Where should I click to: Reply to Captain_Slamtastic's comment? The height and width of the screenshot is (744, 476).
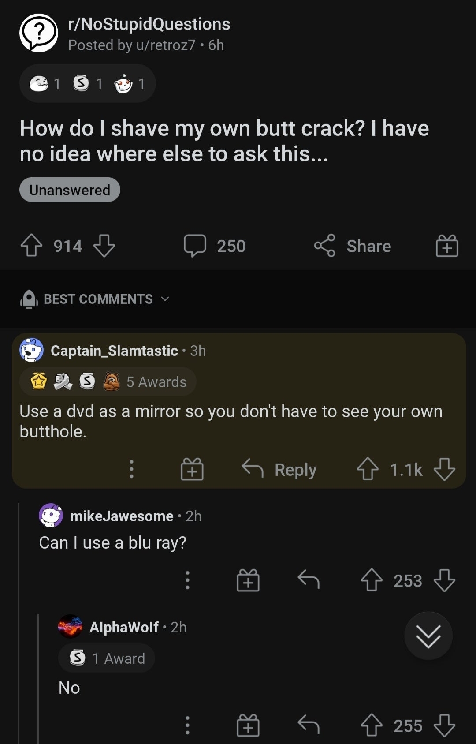tap(279, 469)
